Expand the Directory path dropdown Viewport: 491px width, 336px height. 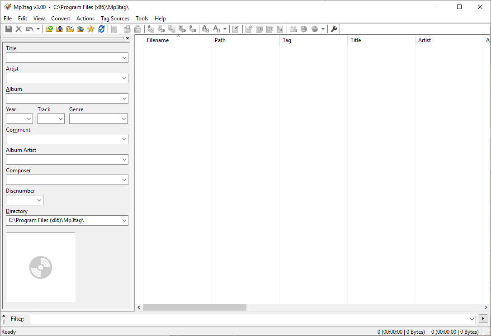(x=124, y=221)
